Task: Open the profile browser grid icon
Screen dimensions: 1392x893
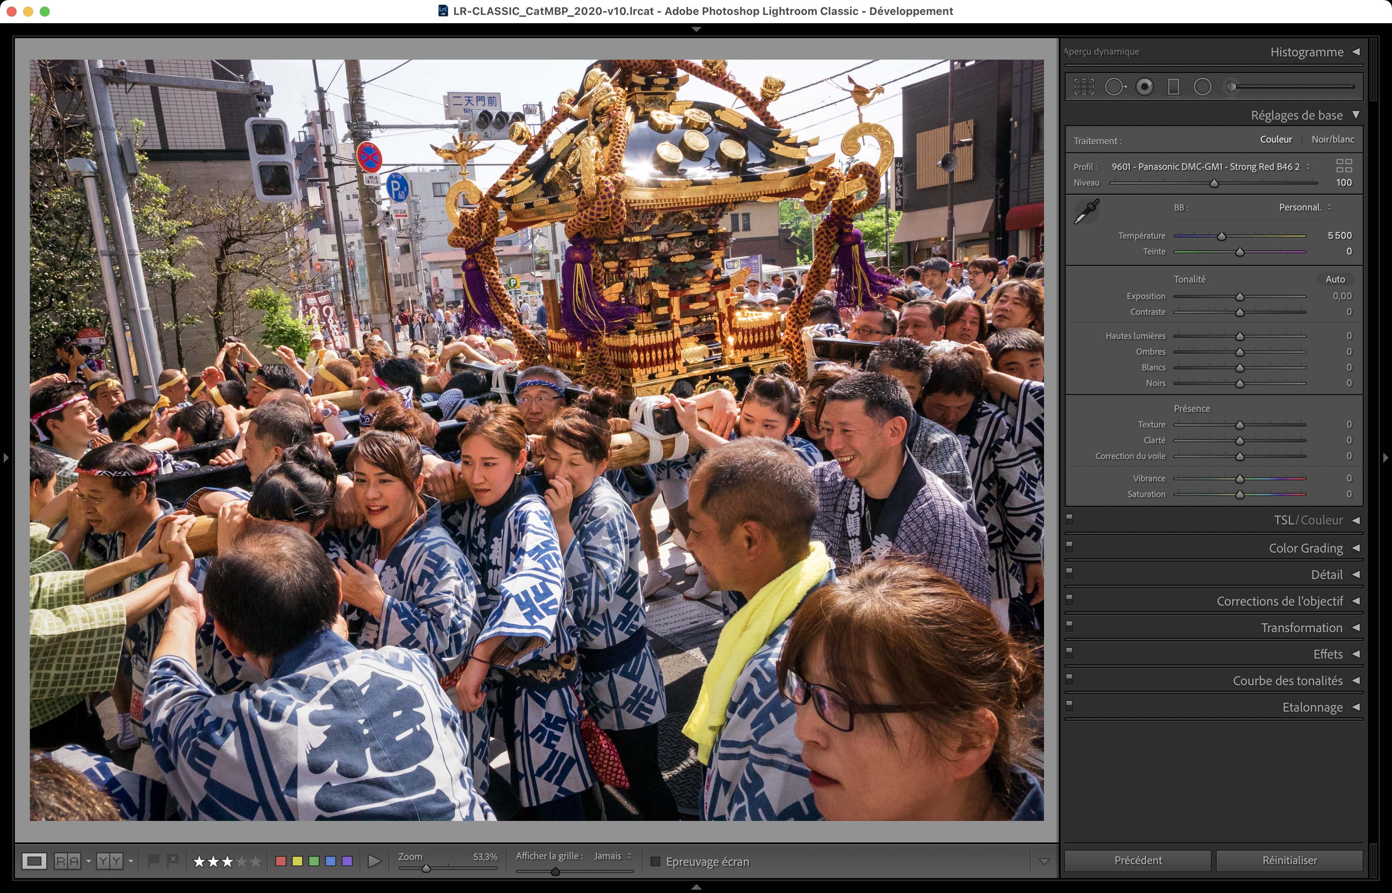Action: (1344, 166)
